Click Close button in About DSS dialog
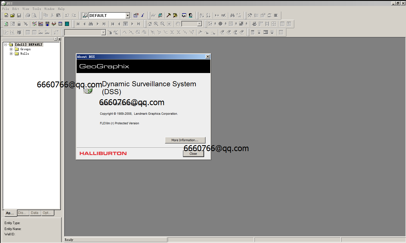The height and width of the screenshot is (243, 406). pyautogui.click(x=193, y=154)
